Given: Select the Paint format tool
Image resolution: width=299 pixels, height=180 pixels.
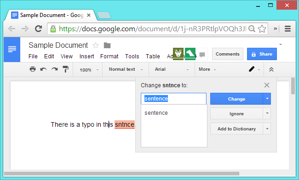Looking at the screenshot, I should point(66,69).
